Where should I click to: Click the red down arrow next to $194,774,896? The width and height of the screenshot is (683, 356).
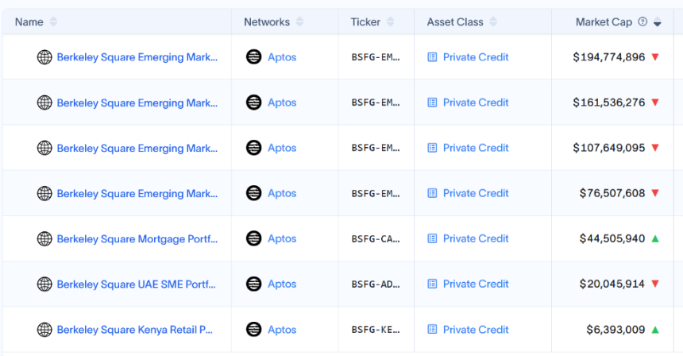[x=655, y=57]
